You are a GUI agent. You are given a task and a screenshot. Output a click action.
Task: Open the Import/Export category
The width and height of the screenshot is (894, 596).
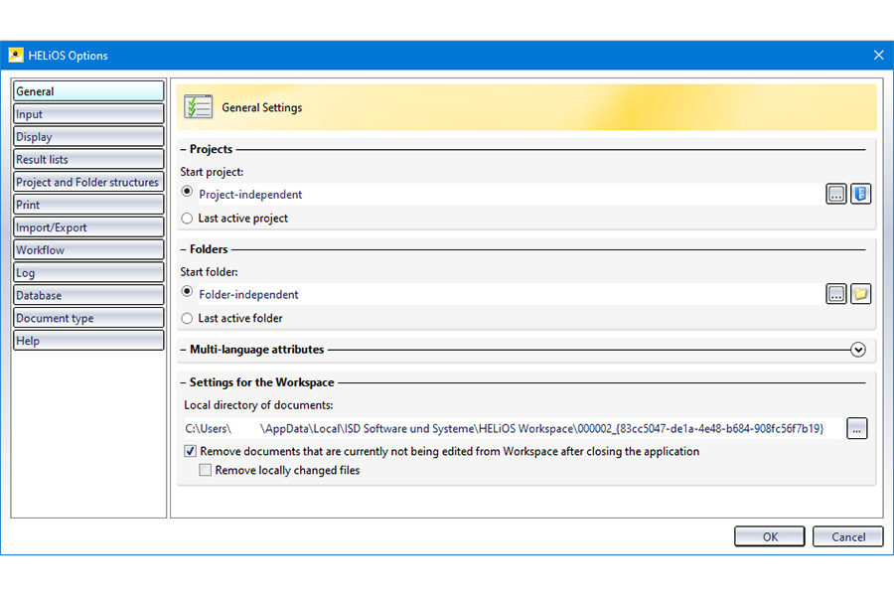pos(88,227)
